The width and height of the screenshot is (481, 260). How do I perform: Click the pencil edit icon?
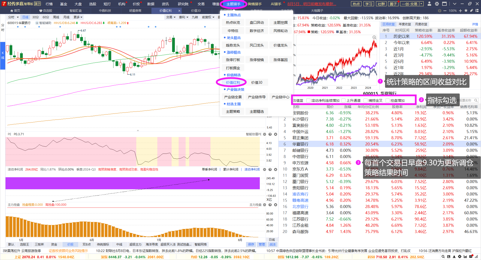[471, 10]
